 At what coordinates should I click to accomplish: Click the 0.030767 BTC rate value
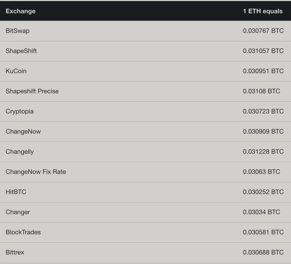point(263,31)
